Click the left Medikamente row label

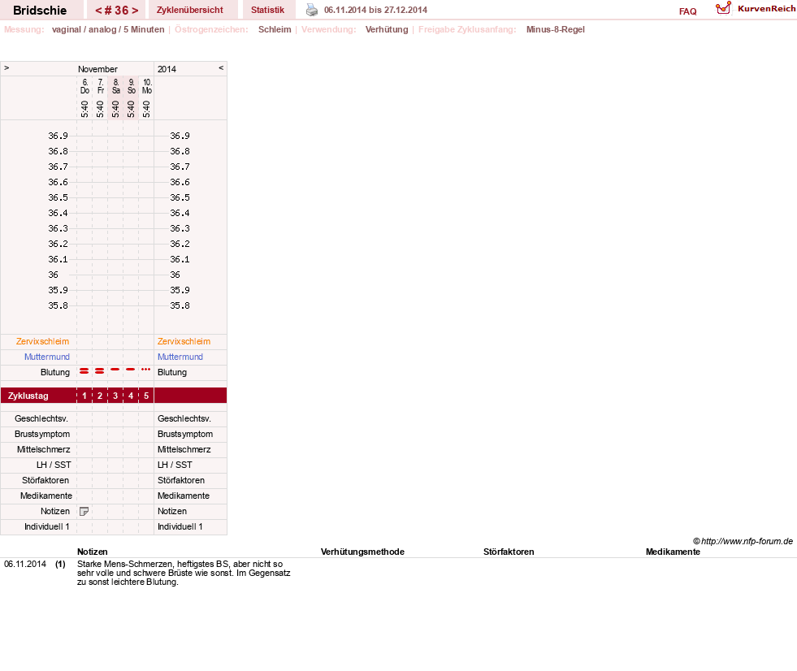(46, 496)
